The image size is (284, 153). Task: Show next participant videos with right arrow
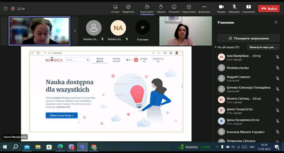75,31
